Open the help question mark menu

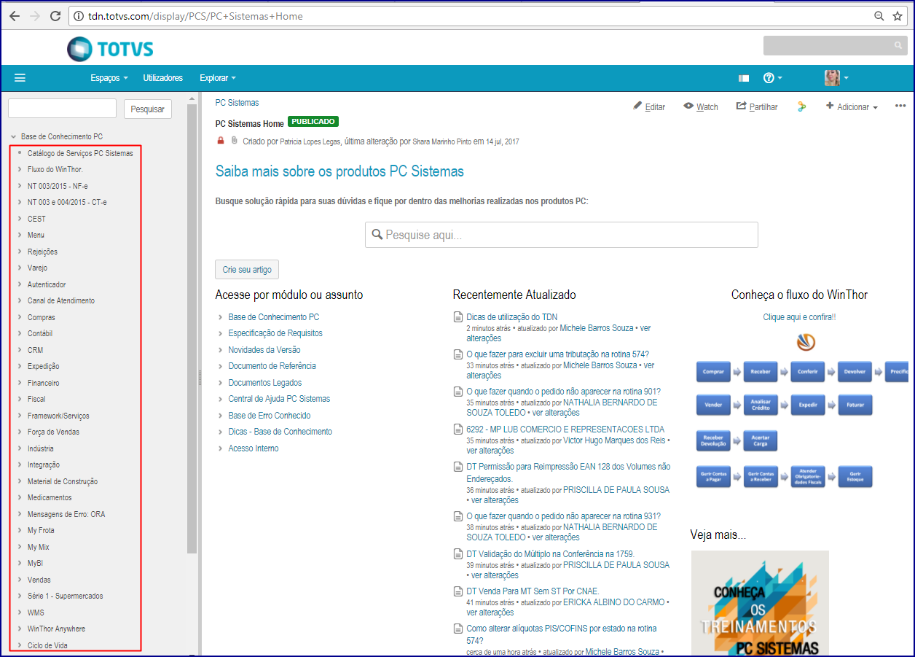point(772,78)
